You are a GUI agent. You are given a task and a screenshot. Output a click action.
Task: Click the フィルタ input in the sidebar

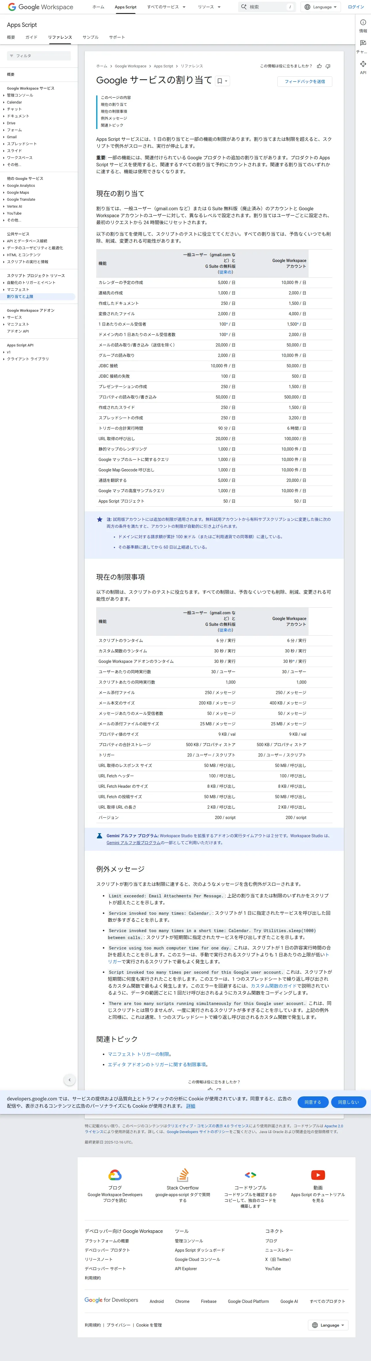(38, 56)
